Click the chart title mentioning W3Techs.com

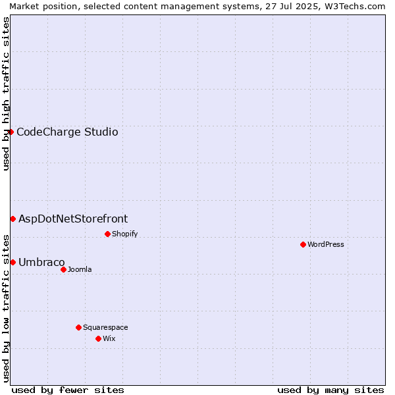197,7
